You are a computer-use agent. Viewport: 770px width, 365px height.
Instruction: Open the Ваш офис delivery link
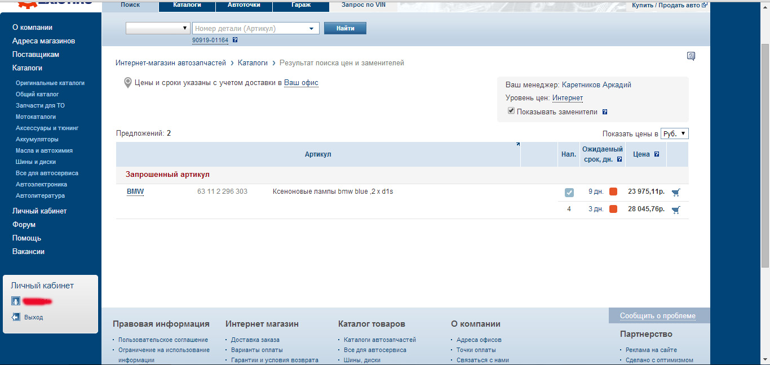pos(301,83)
